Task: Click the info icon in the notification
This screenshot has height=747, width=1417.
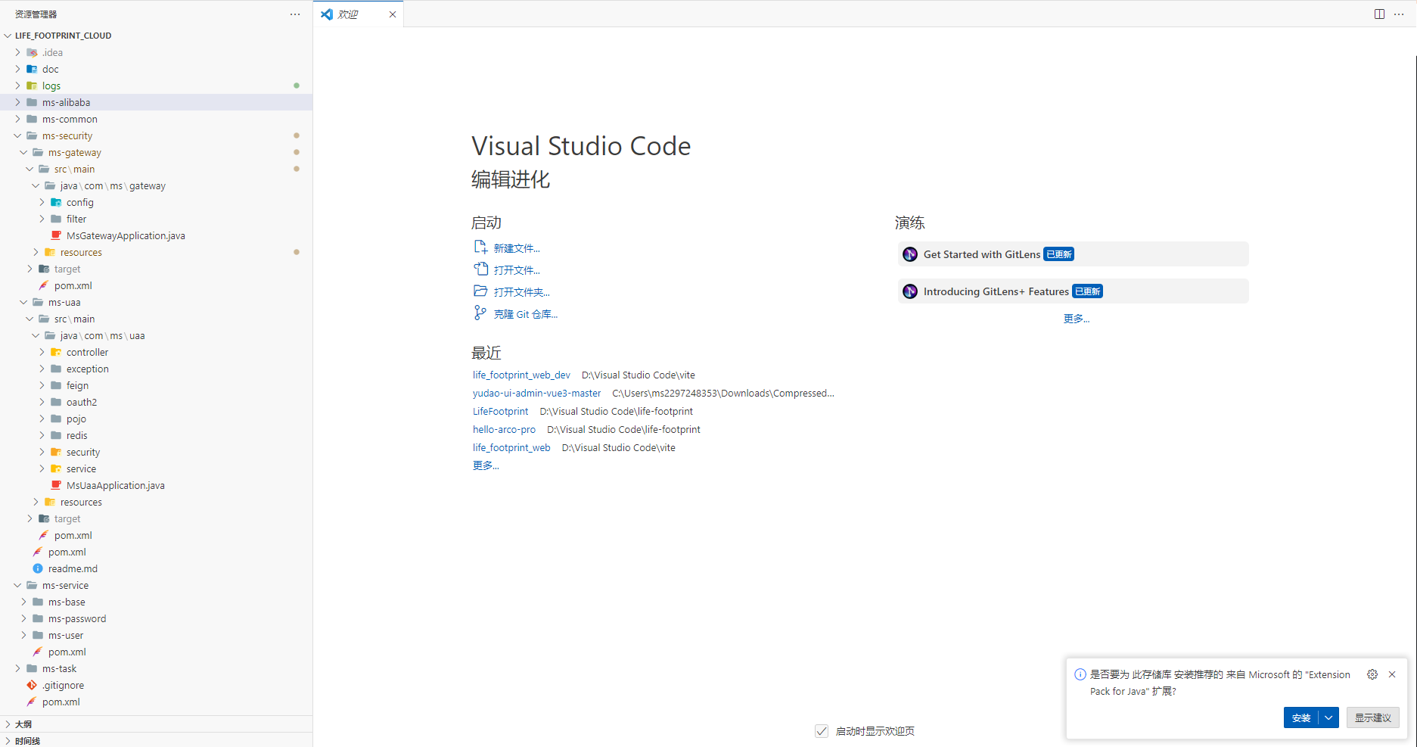Action: (x=1080, y=674)
